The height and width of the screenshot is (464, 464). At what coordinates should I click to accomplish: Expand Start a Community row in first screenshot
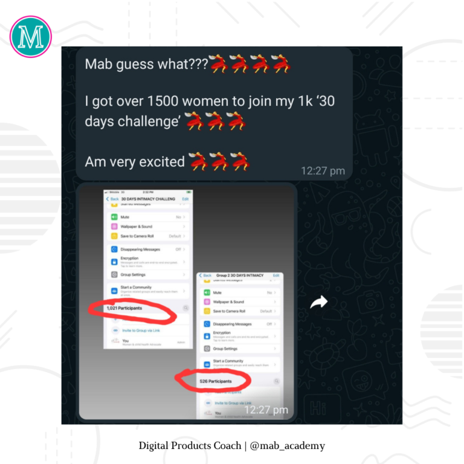tap(148, 291)
